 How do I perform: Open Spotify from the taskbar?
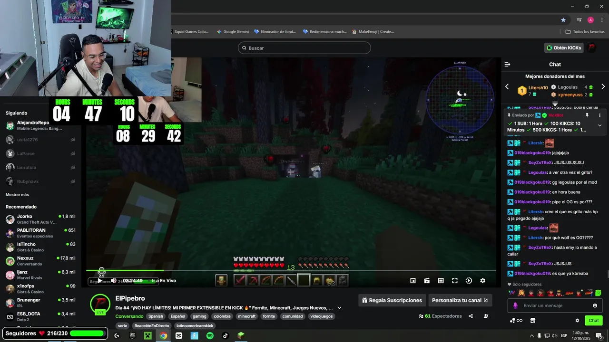(x=210, y=336)
